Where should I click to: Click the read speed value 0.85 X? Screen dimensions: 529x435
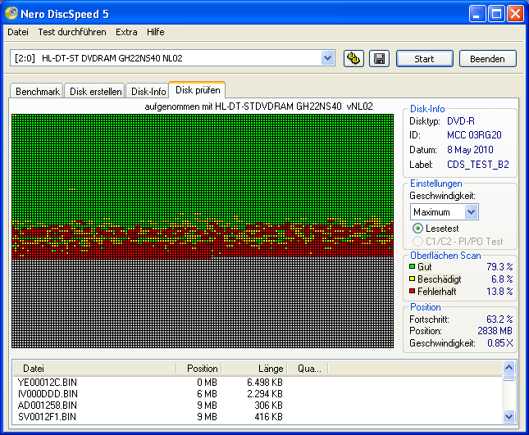500,343
